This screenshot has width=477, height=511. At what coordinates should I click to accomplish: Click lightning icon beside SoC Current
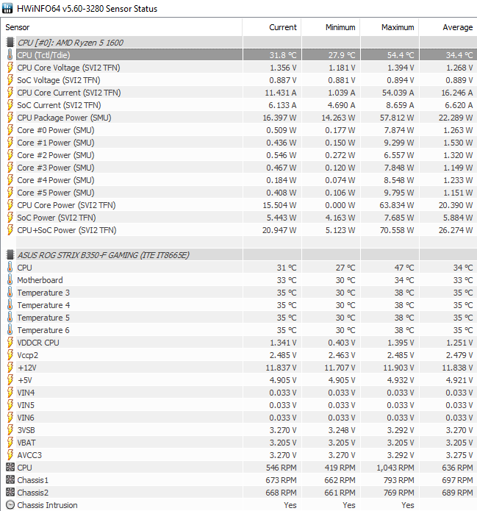(10, 105)
